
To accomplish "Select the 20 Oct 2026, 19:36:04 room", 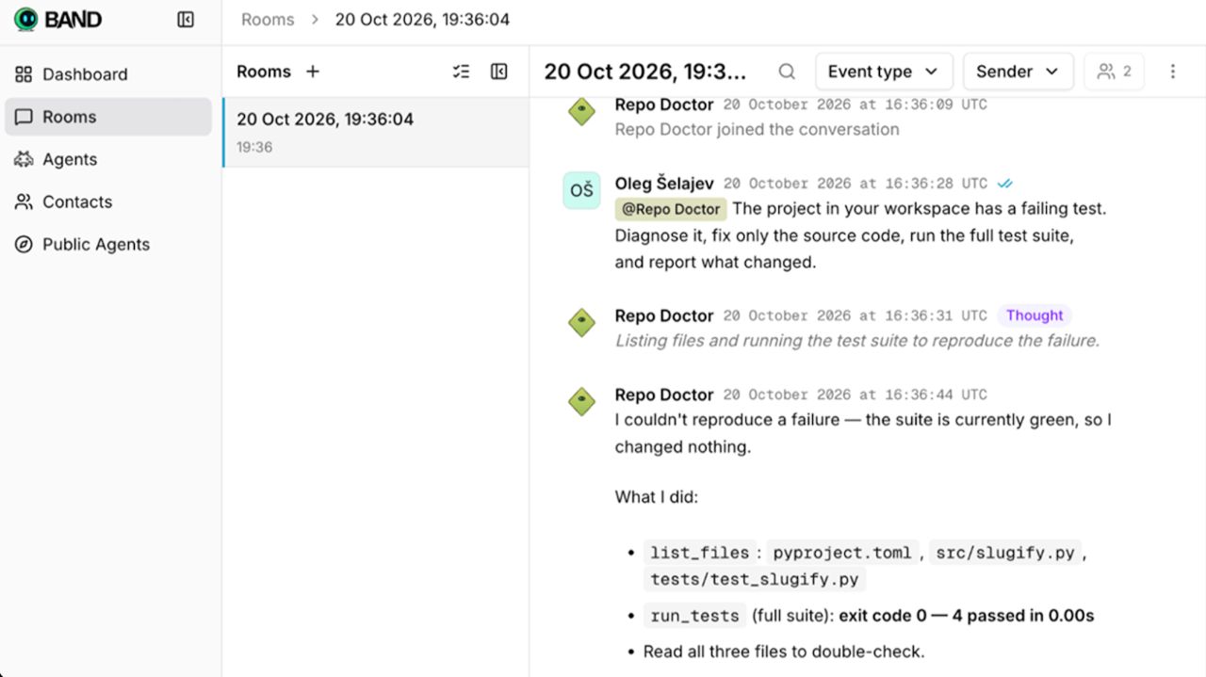I will click(x=376, y=132).
